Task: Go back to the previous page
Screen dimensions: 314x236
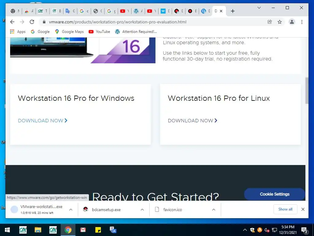Action: pos(12,22)
